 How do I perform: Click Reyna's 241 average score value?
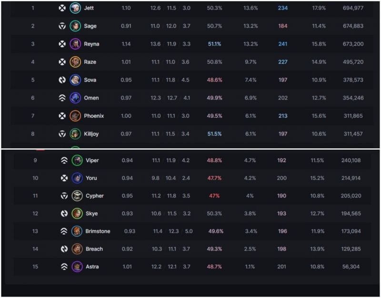click(283, 44)
